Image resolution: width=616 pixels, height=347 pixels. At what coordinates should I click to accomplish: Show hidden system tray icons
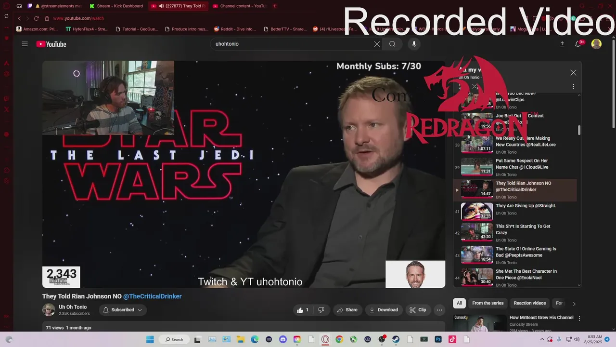click(543, 339)
